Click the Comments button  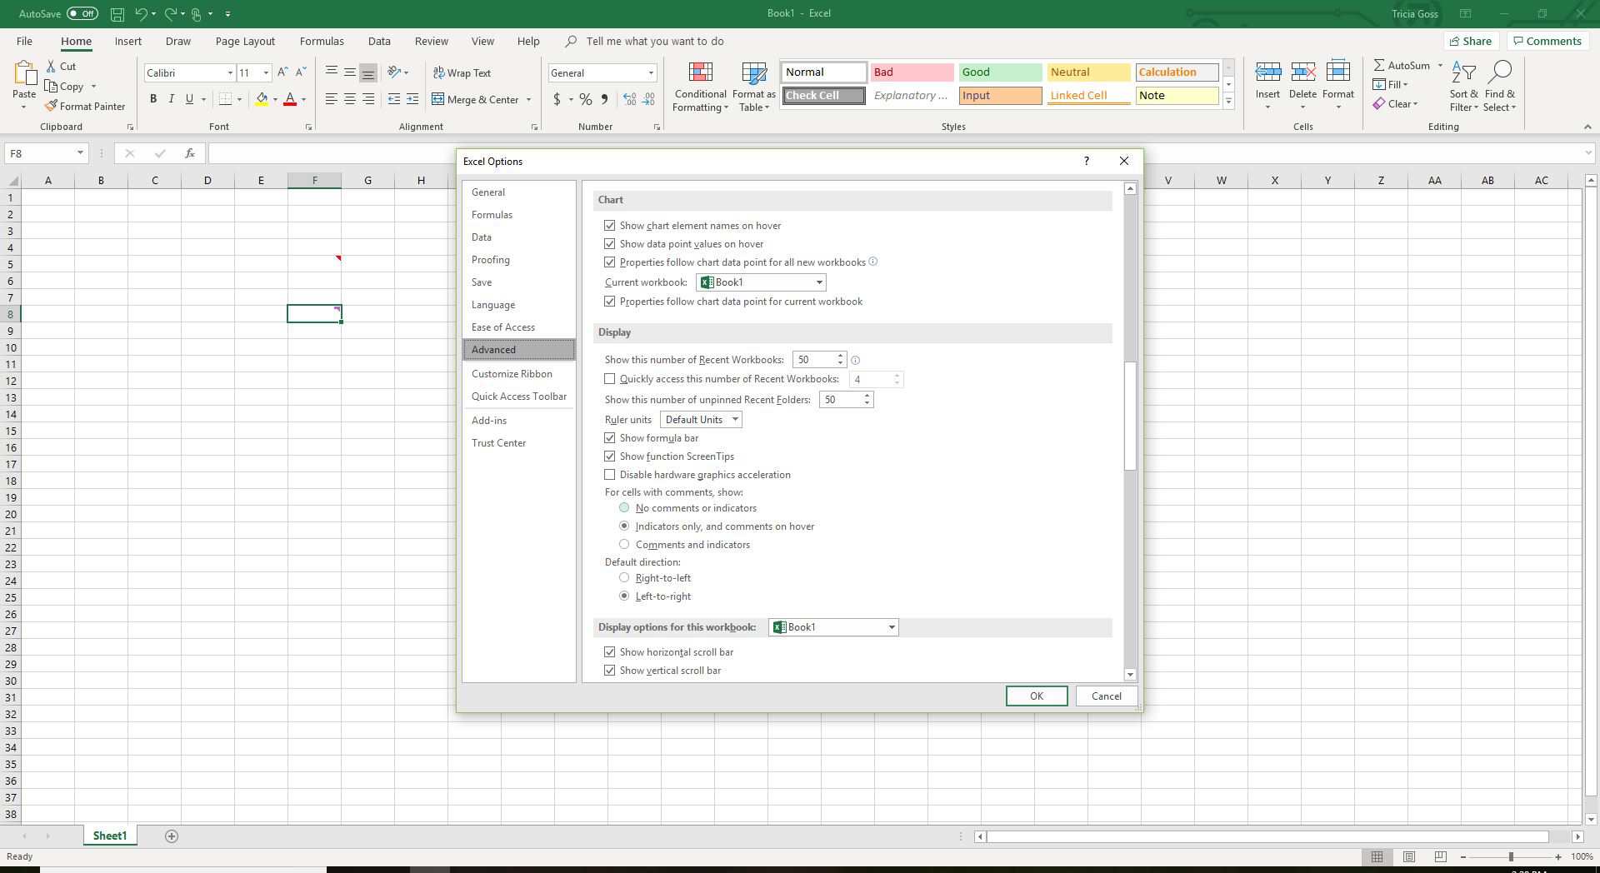coord(1547,41)
